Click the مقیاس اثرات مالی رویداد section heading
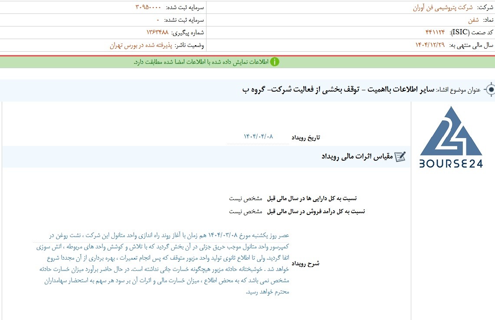Viewport: 495px width, 320px height. tap(357, 156)
